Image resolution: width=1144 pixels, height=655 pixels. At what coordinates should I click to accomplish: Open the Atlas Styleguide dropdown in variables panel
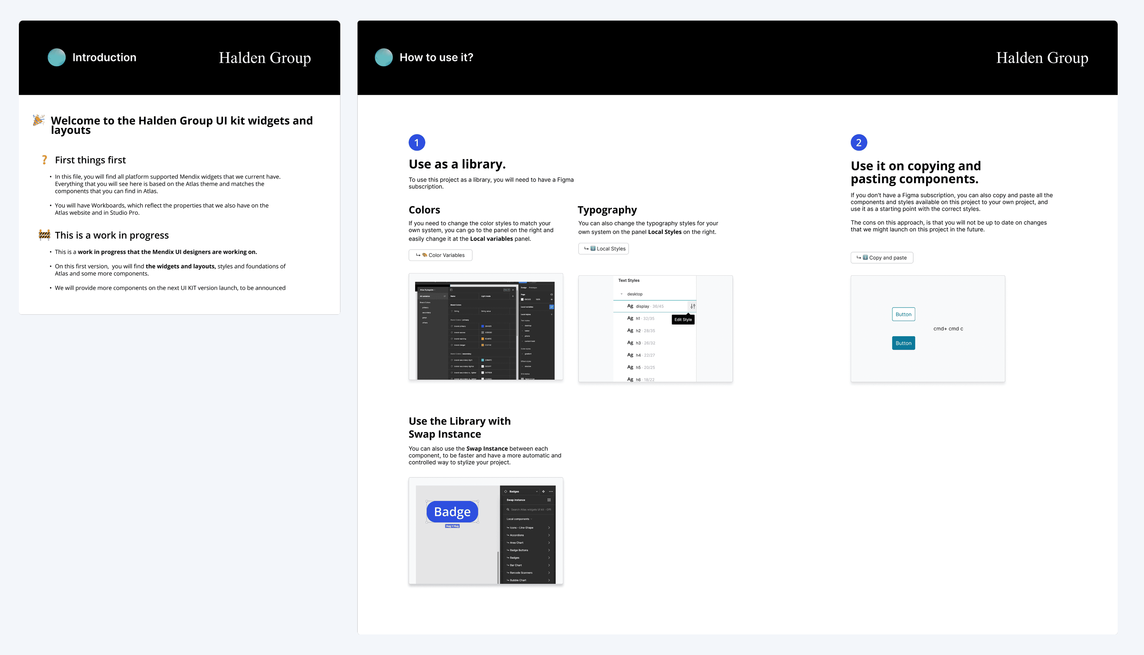(x=428, y=290)
